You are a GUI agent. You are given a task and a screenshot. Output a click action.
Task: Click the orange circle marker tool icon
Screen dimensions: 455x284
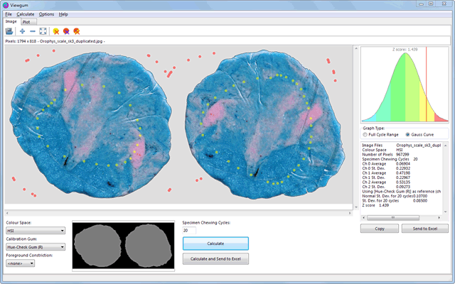point(76,31)
